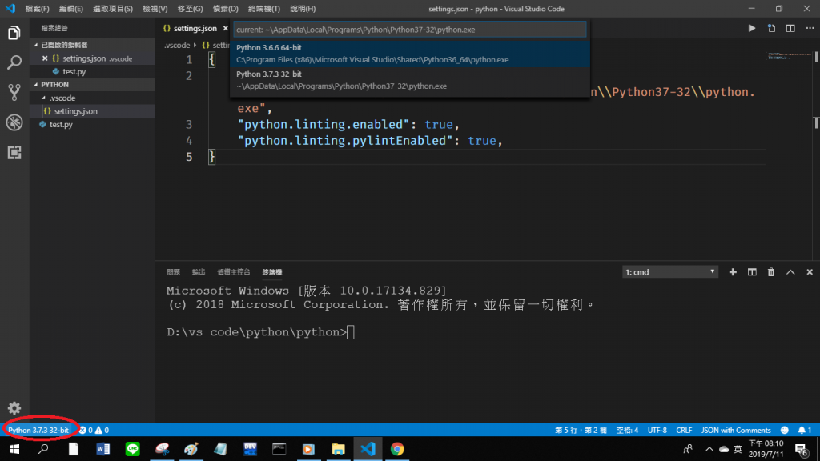Kill the terminal with trash icon

point(771,272)
